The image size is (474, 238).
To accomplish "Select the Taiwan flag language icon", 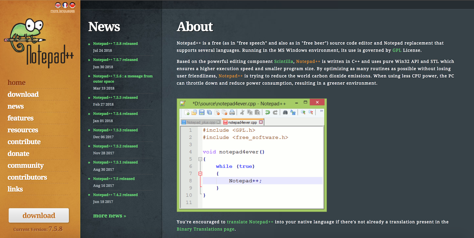I will (72, 5).
